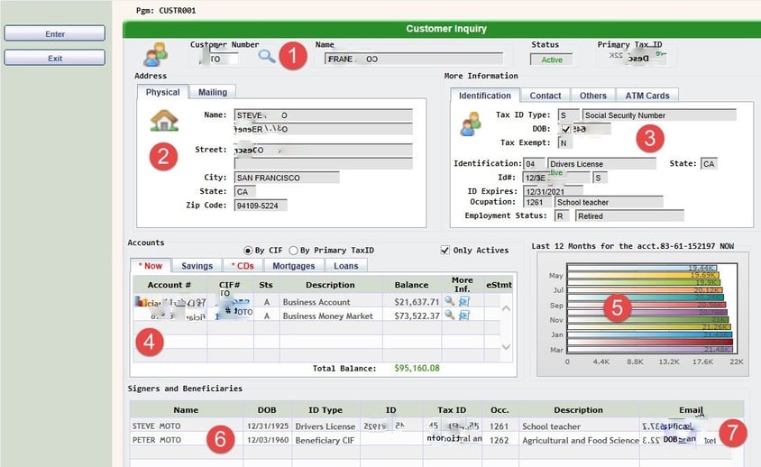The height and width of the screenshot is (467, 761).
Task: Open the ATM Cards tab
Action: (x=646, y=96)
